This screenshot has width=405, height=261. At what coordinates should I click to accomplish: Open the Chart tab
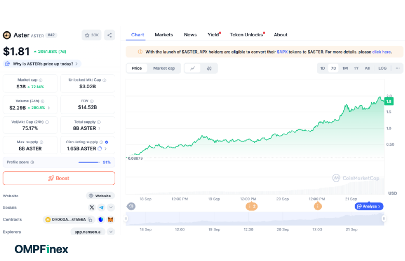point(138,35)
